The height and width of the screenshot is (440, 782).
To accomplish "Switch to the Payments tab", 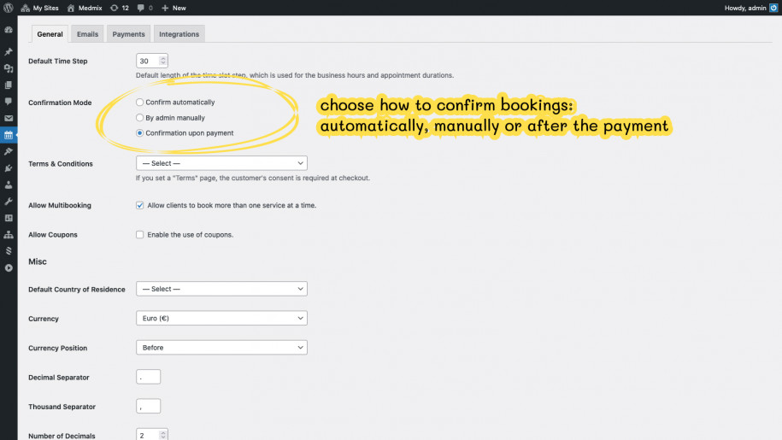I will (x=128, y=34).
